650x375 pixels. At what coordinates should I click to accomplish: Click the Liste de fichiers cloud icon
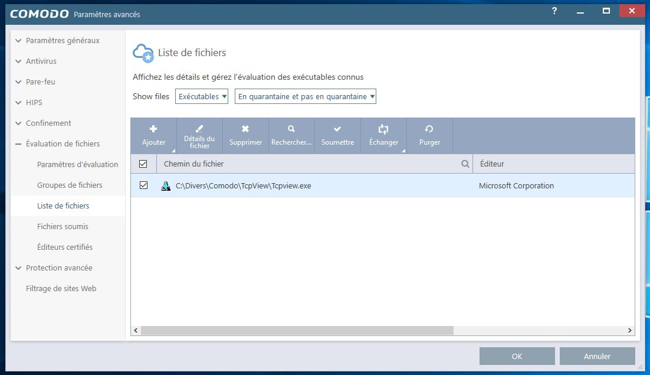(143, 53)
